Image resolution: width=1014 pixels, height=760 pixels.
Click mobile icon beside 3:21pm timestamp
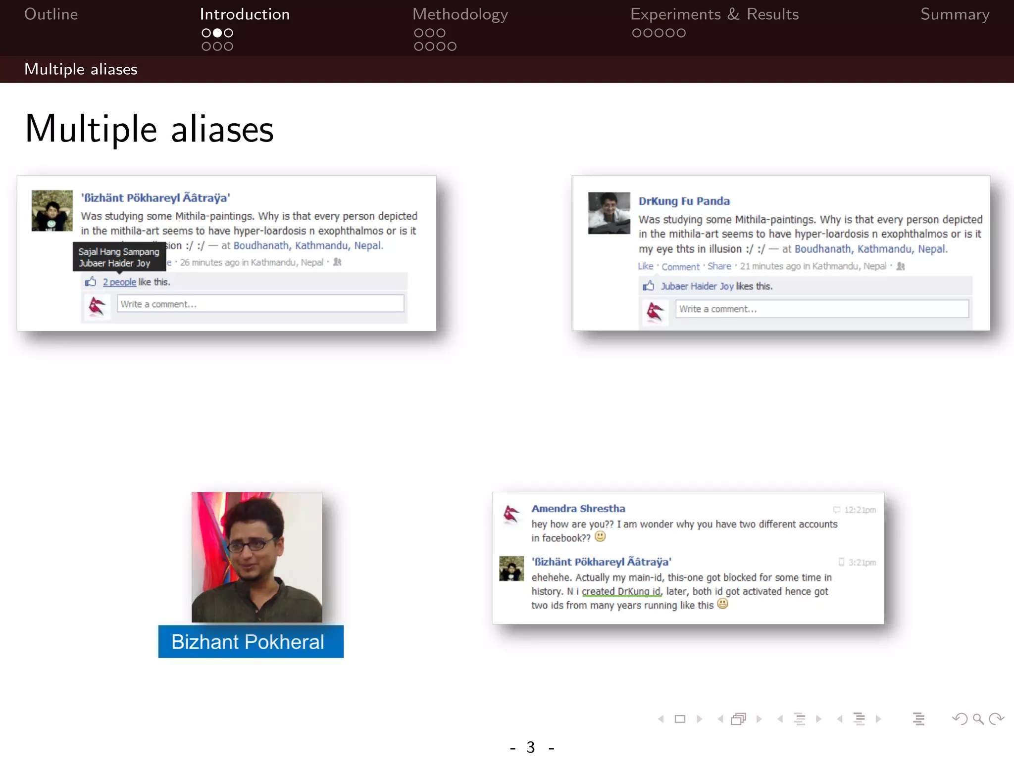(x=841, y=562)
